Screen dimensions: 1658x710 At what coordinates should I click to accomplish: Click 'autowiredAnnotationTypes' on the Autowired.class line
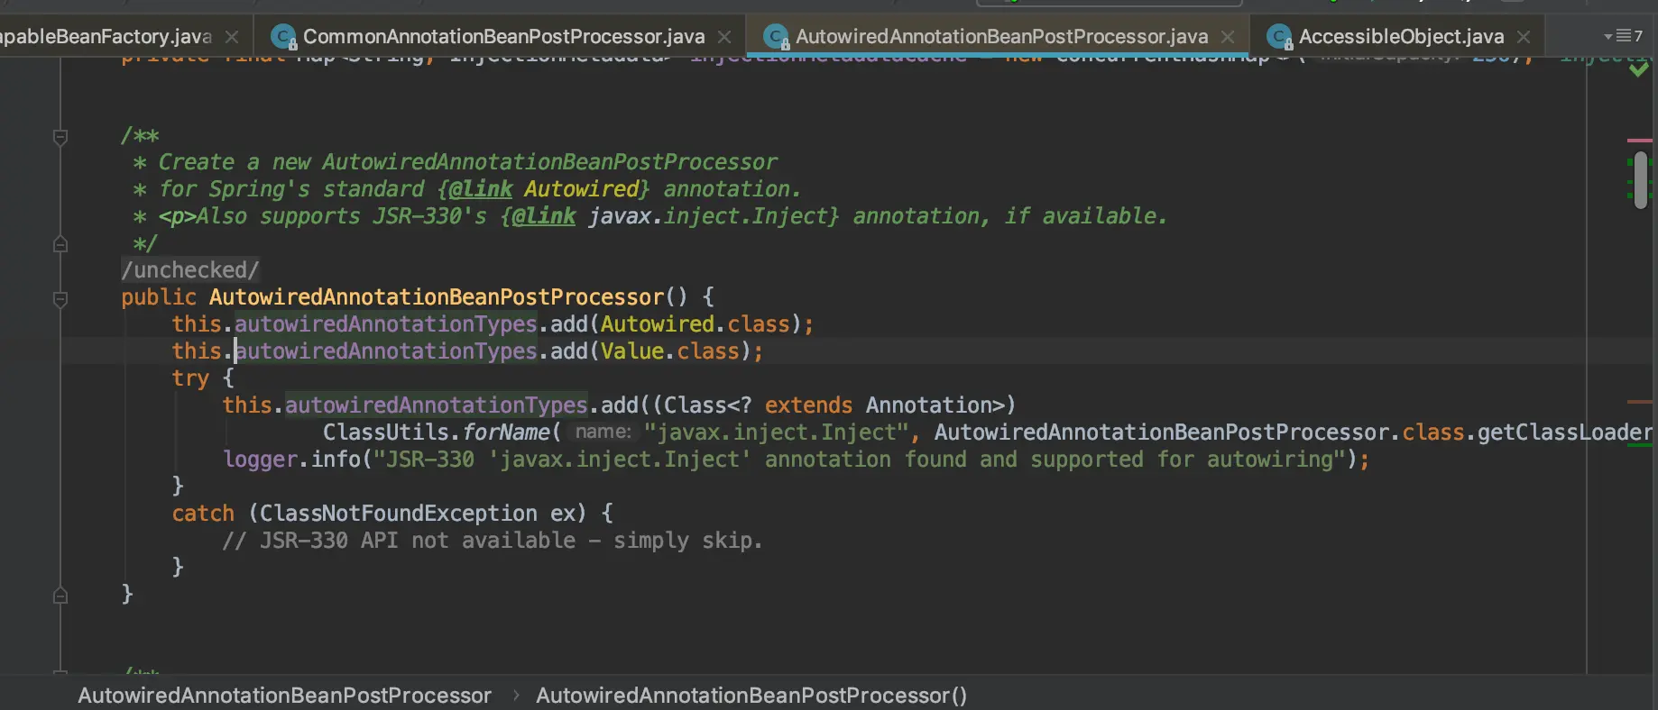[386, 324]
